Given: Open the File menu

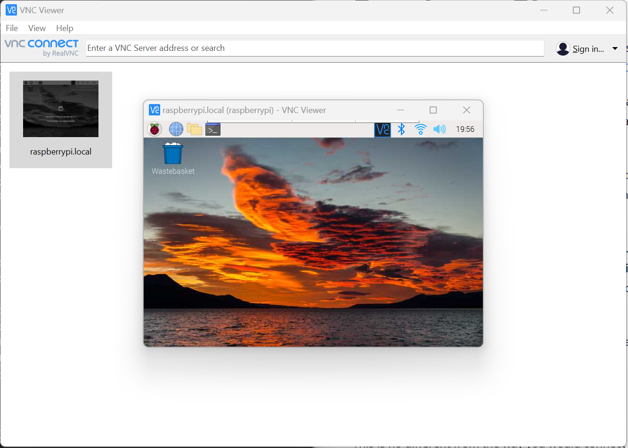Looking at the screenshot, I should tap(11, 28).
